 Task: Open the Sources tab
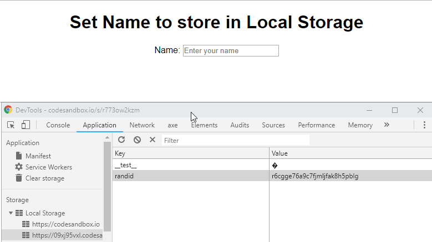[273, 125]
